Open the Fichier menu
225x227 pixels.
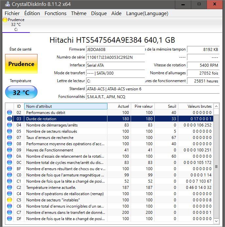[x=12, y=13]
